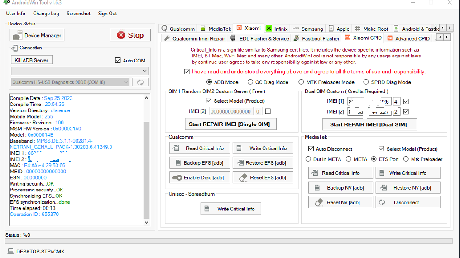Select the QC Diag Mode radio button
460x258 pixels.
(250, 82)
